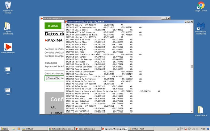Select the Yapeyu row in city list

coord(94,25)
